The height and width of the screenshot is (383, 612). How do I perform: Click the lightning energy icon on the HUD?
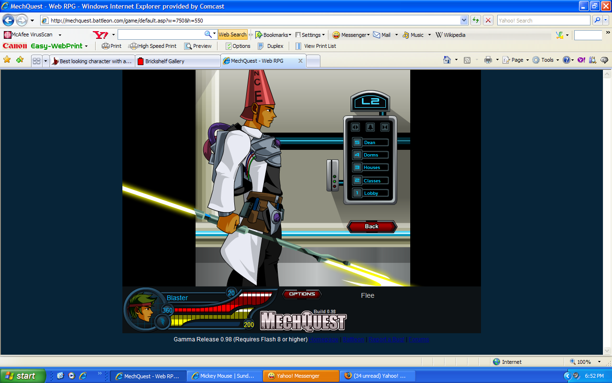[164, 322]
